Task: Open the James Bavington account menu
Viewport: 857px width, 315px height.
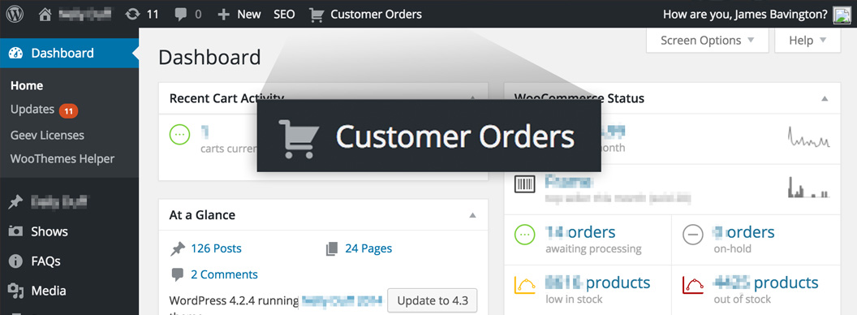Action: tap(745, 15)
